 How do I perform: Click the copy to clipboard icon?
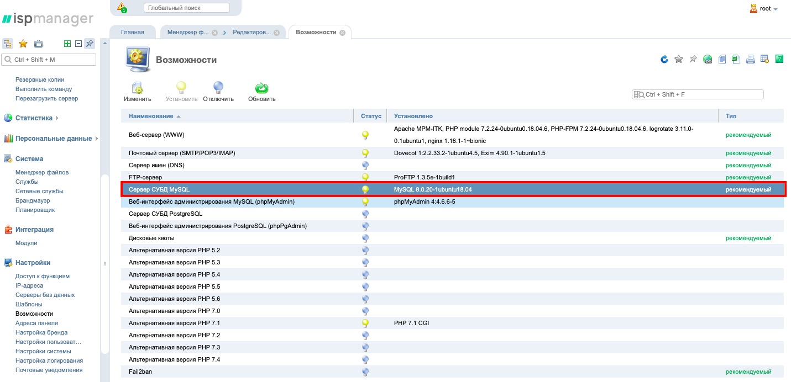[x=722, y=59]
